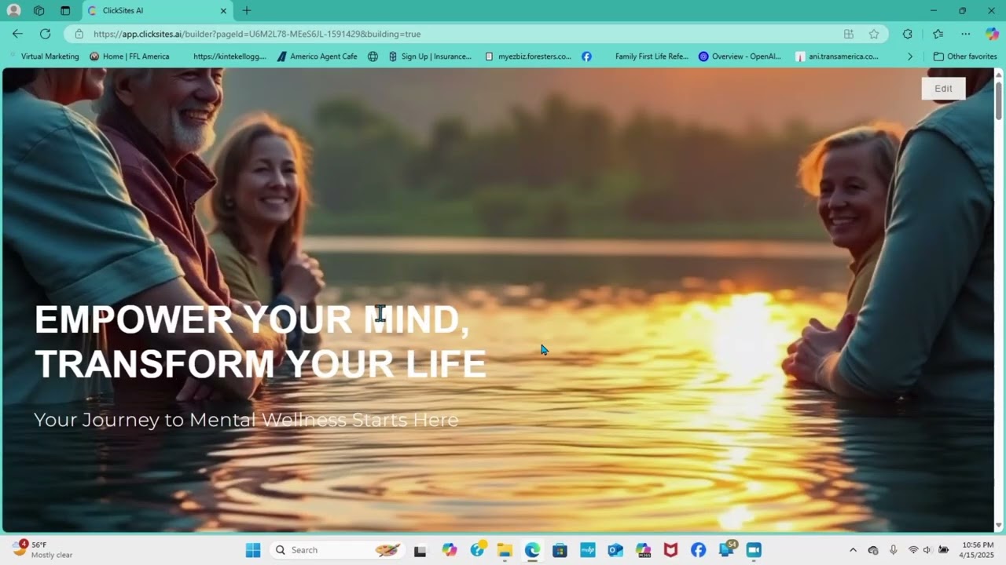Open the ani.transamerica bookmark
The width and height of the screenshot is (1006, 565).
837,56
